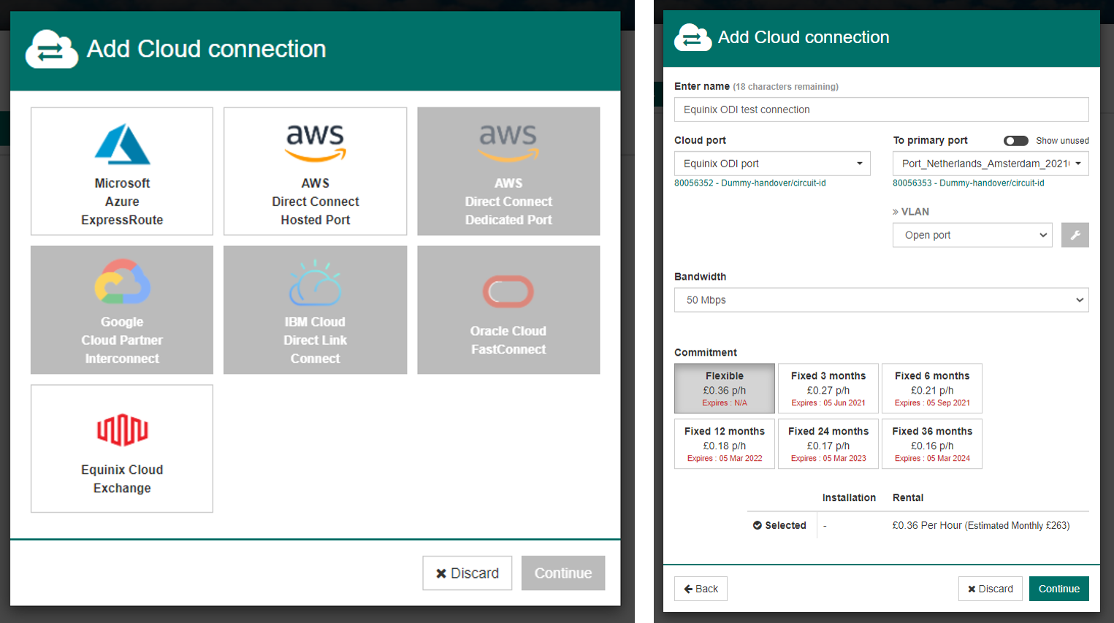Select IBM Cloud Direct Link Connect
This screenshot has height=623, width=1114.
[315, 310]
